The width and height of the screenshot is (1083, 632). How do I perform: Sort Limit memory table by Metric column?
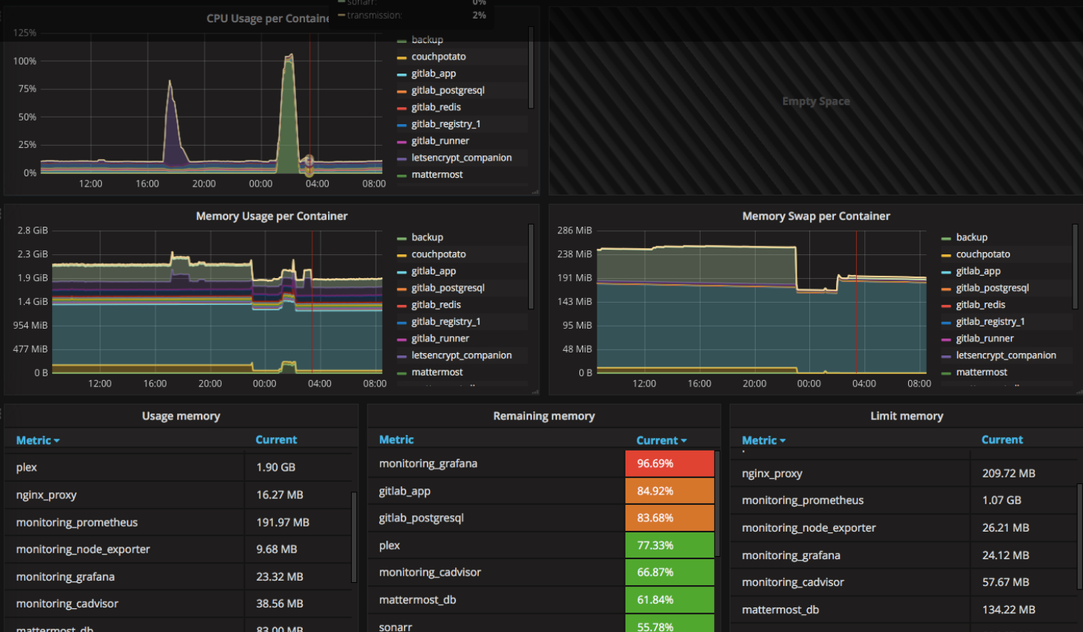coord(764,440)
